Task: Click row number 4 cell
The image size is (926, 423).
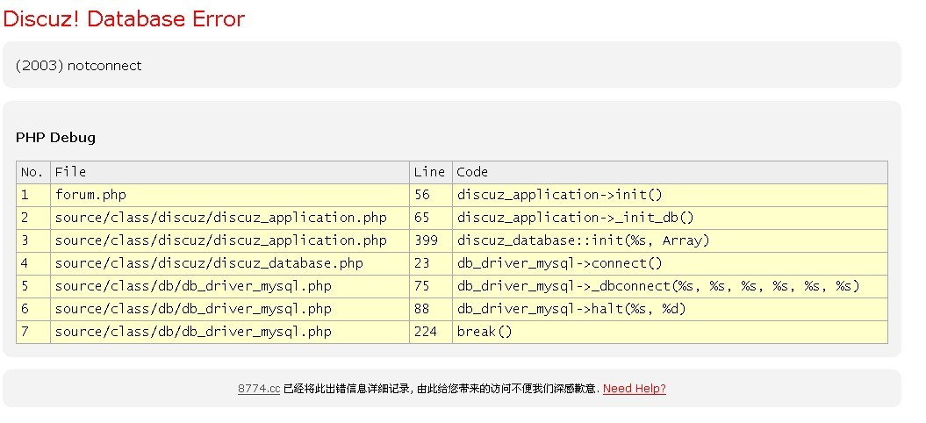Action: [x=33, y=263]
